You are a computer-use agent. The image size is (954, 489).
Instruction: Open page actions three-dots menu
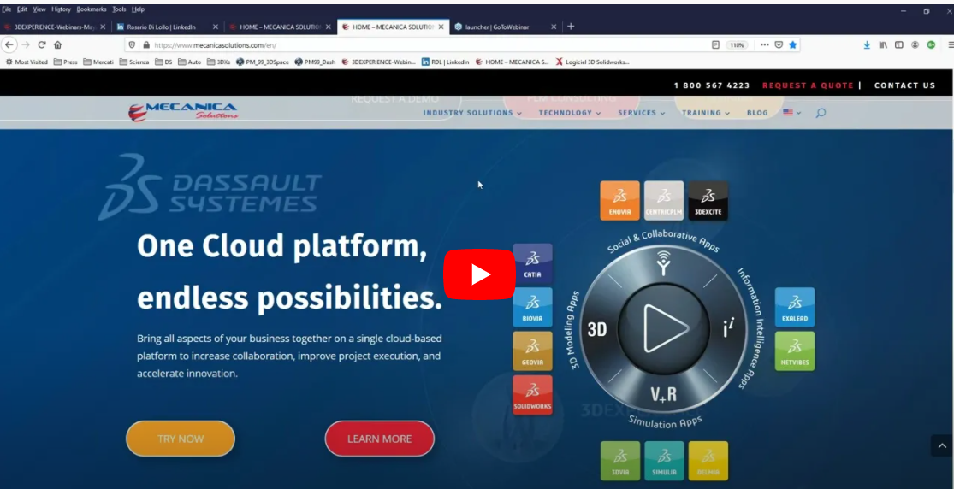tap(764, 45)
